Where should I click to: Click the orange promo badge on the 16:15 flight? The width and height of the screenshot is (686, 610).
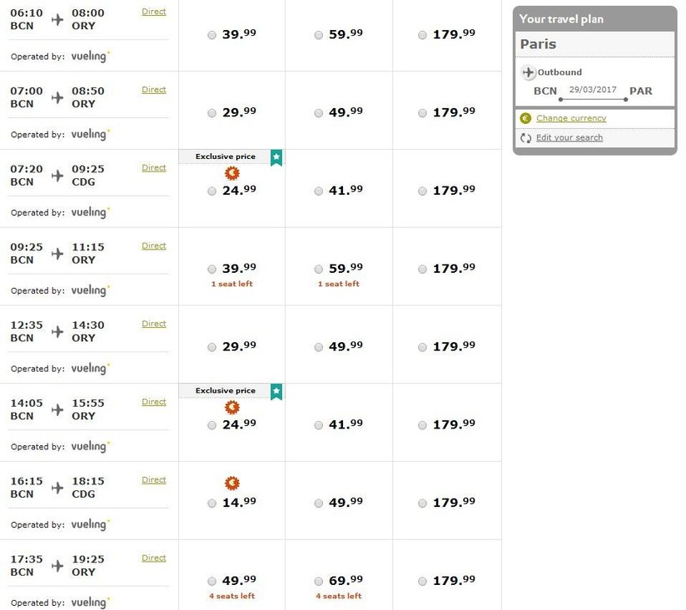(233, 484)
